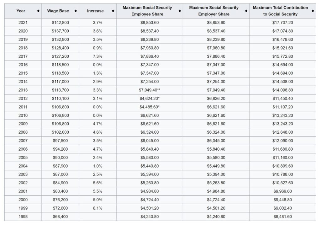
Task: Sort by Increase column arrows
Action: [113, 11]
